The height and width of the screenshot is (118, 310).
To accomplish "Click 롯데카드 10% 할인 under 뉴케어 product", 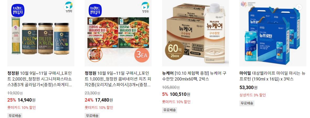I will click(176, 102).
